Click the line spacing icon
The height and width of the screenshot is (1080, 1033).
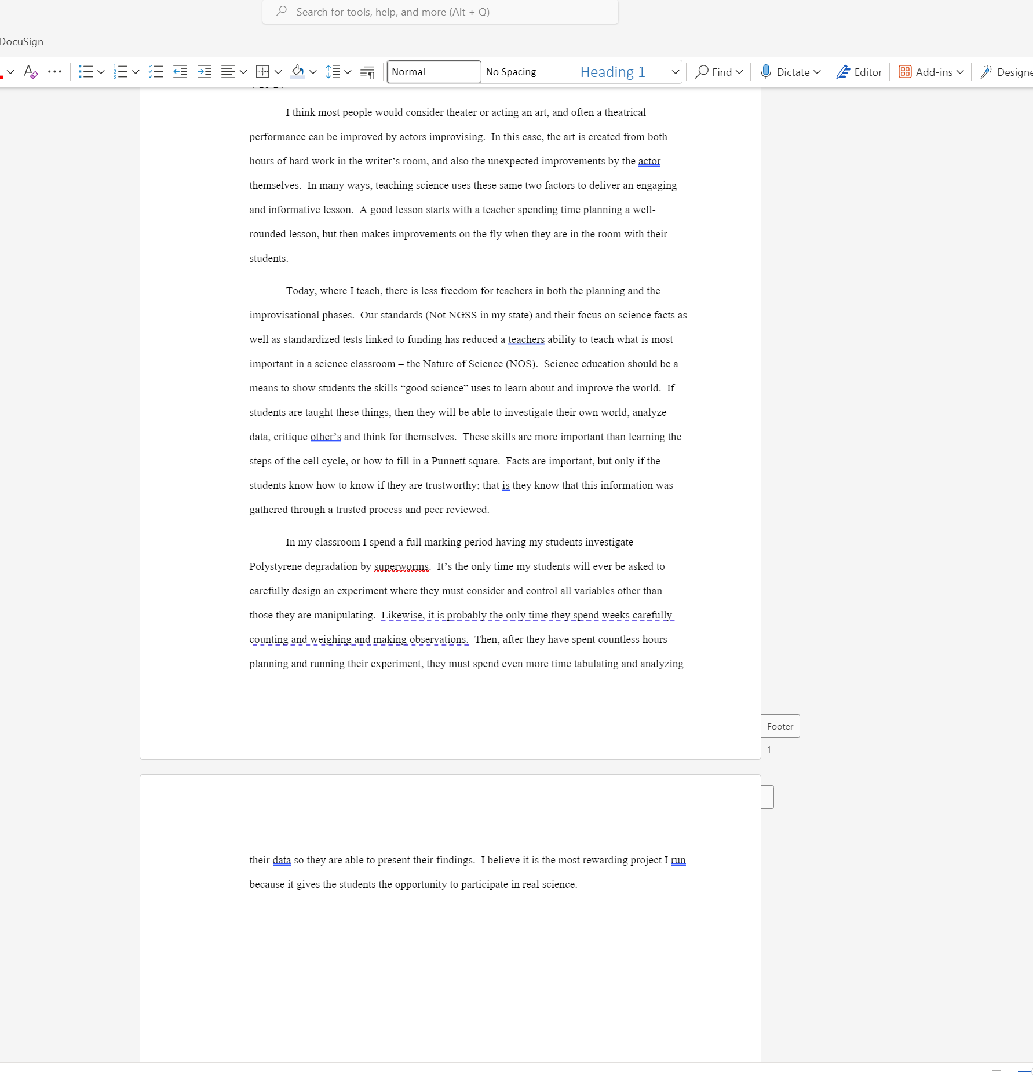click(x=333, y=72)
